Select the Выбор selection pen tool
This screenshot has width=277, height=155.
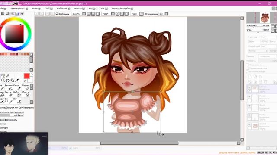click(x=17, y=94)
